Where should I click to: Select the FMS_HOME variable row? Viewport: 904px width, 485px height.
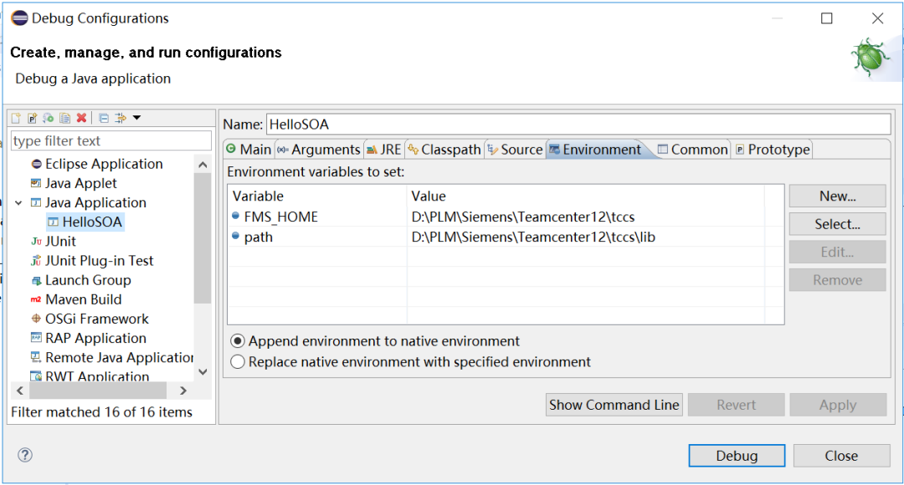pos(281,217)
